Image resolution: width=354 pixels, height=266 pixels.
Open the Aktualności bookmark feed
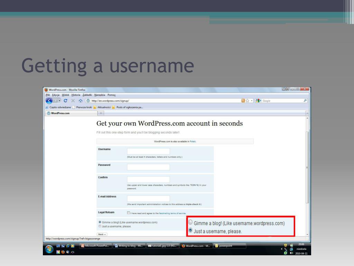tap(102, 107)
